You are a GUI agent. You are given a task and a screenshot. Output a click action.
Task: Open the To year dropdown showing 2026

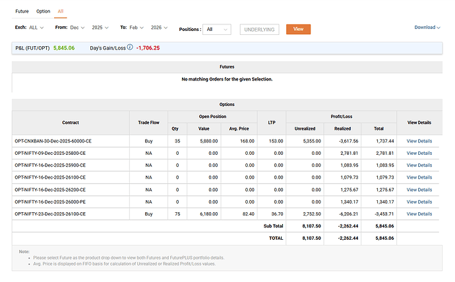[x=160, y=28]
